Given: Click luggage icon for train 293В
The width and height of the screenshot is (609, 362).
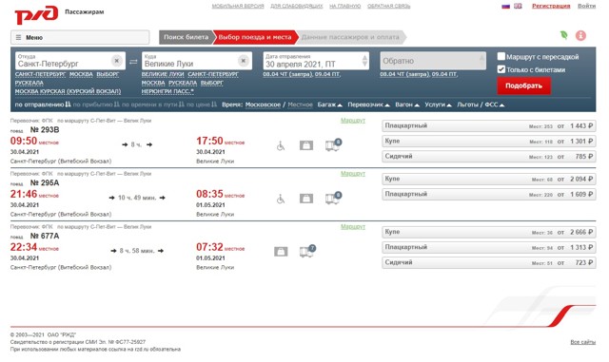Looking at the screenshot, I should (306, 145).
